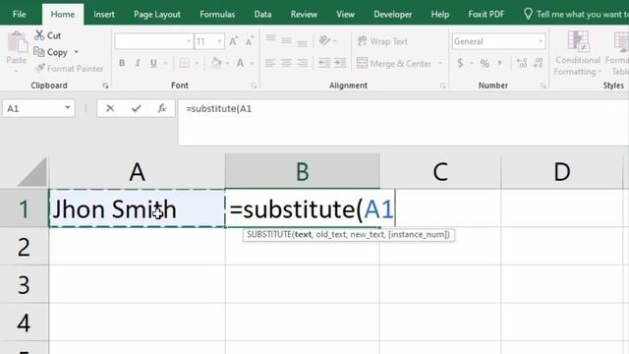Switch to the Review tab

(x=304, y=15)
